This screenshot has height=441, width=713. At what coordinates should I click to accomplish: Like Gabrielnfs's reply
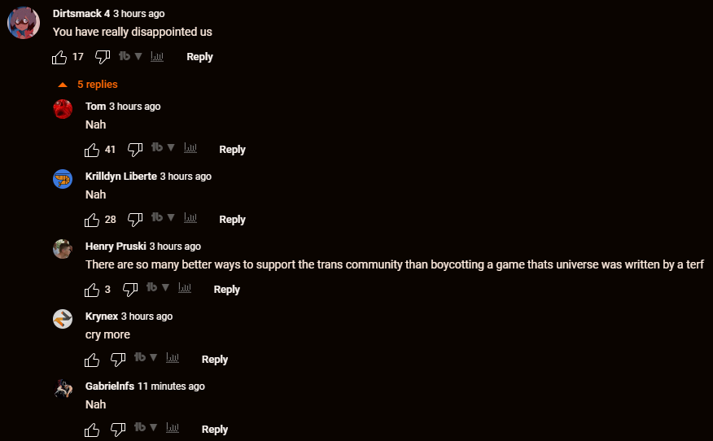tap(92, 430)
